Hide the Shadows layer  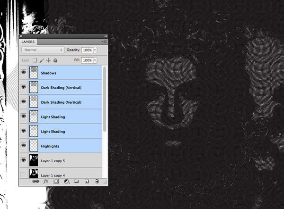pos(24,73)
